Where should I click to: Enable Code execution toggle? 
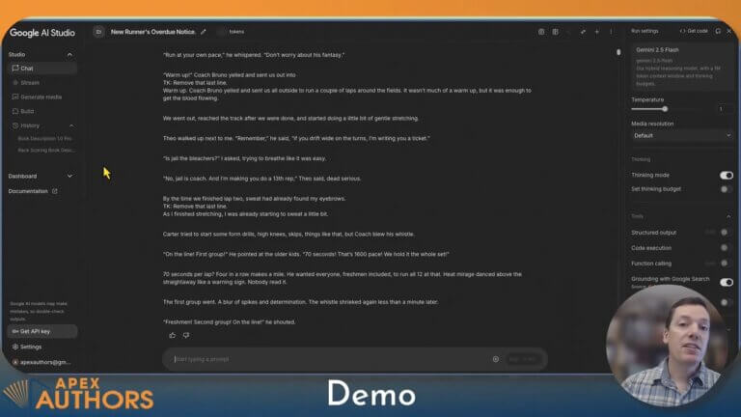[725, 248]
